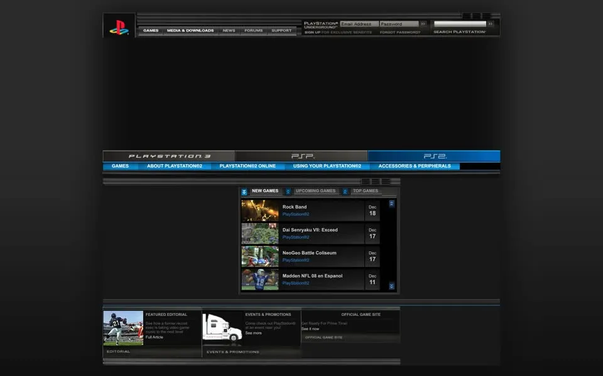Expand Upcoming Games with its double-arrow icon
Viewport: 603px width, 376px height.
(288, 192)
